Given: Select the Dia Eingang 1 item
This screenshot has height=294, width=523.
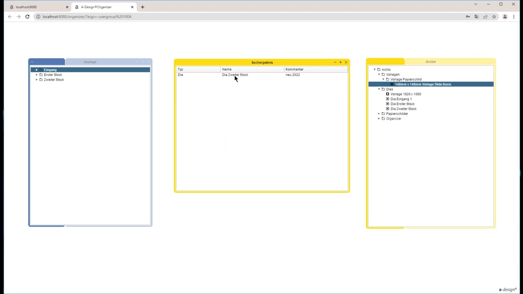Looking at the screenshot, I should click(401, 99).
